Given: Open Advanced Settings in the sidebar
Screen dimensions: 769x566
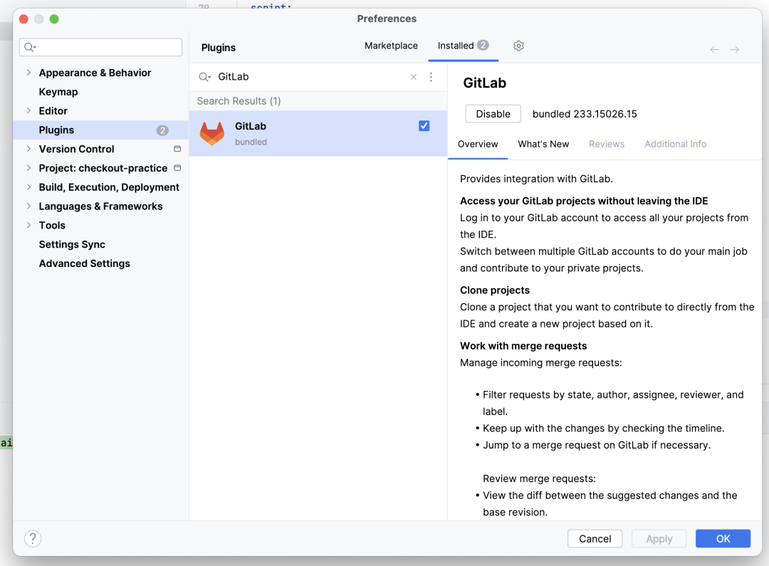Looking at the screenshot, I should tap(84, 263).
